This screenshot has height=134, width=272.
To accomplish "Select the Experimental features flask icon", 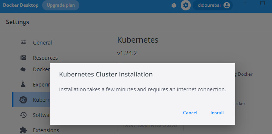I will (23, 84).
